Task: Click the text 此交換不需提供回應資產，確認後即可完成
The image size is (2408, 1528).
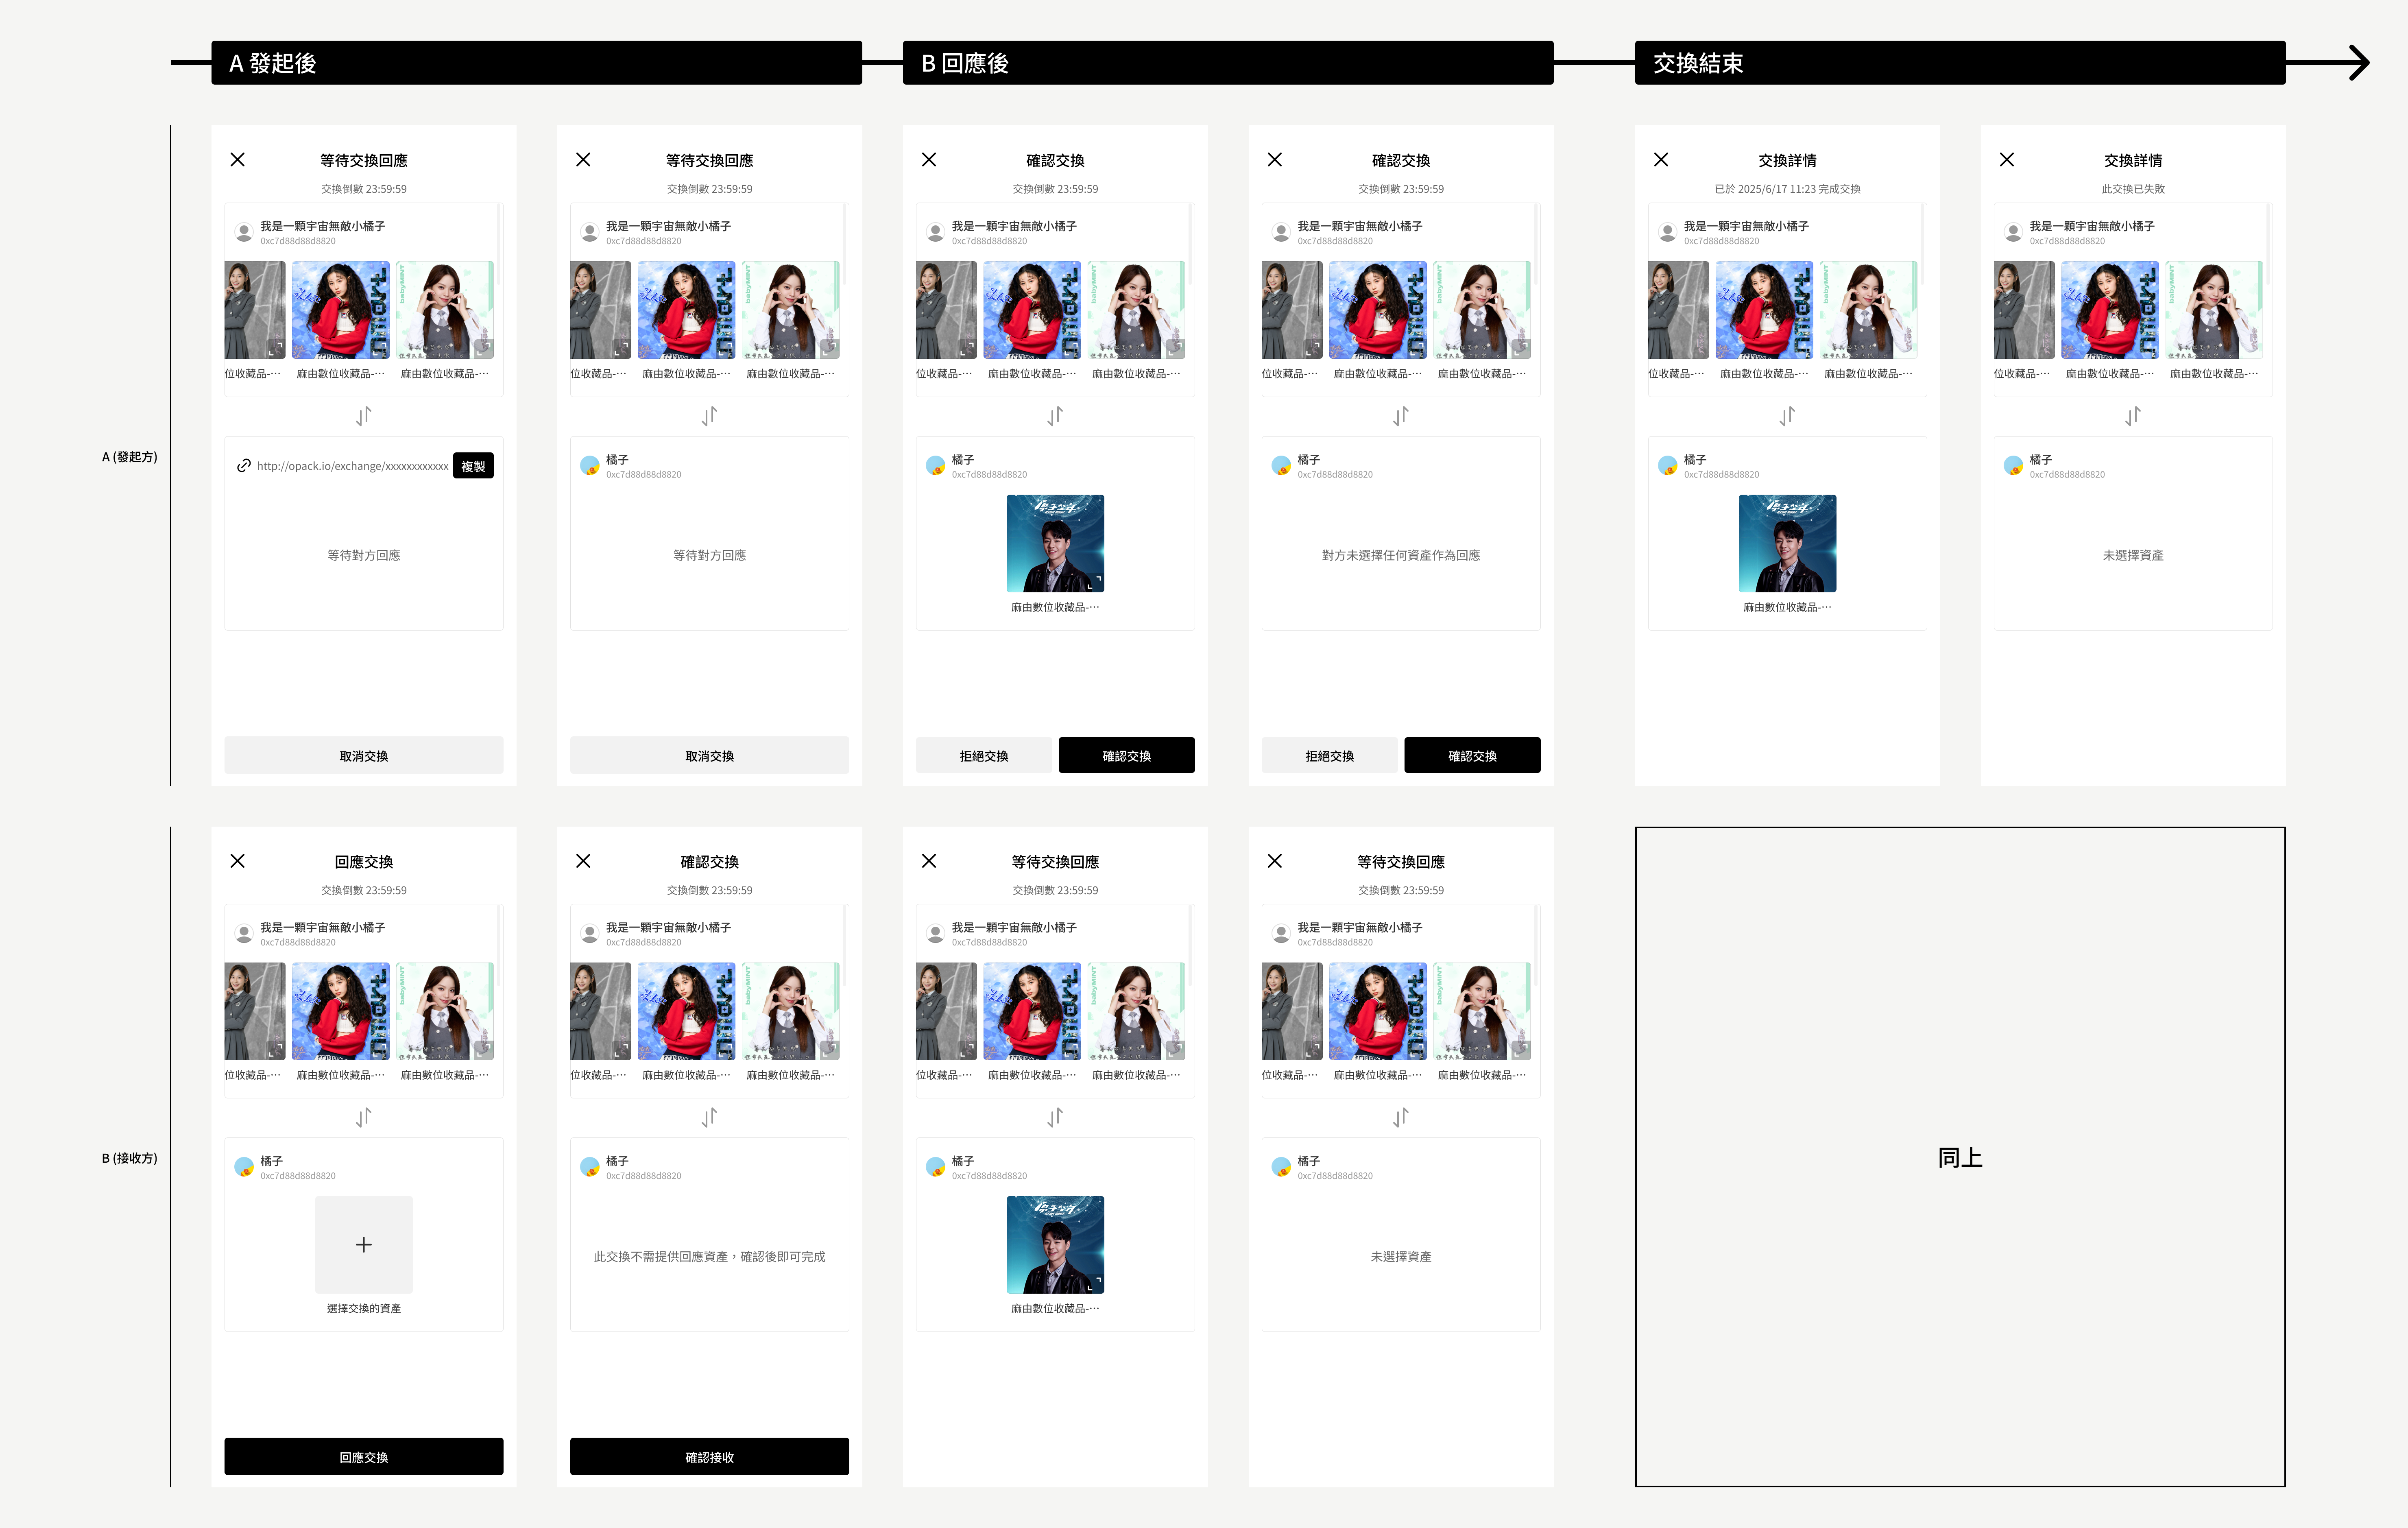Action: point(710,1257)
